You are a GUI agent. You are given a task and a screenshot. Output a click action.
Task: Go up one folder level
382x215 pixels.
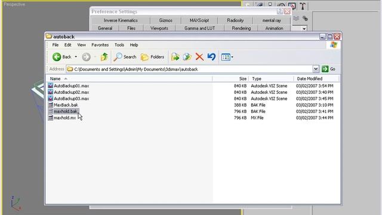[x=104, y=57]
